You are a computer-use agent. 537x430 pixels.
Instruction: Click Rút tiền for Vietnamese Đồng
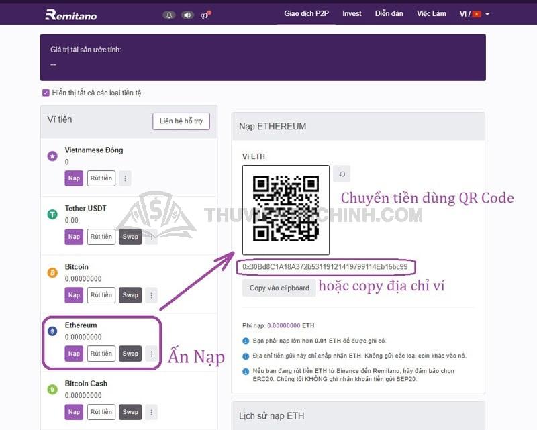pos(101,178)
